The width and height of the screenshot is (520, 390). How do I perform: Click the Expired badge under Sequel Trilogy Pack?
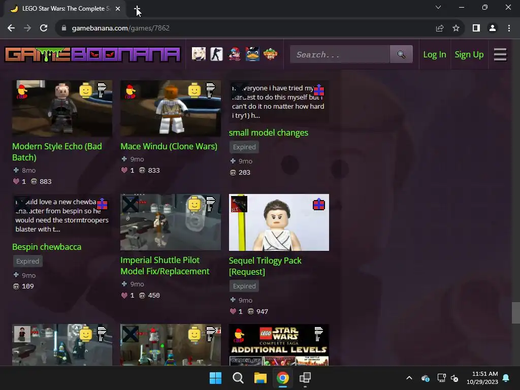click(244, 286)
